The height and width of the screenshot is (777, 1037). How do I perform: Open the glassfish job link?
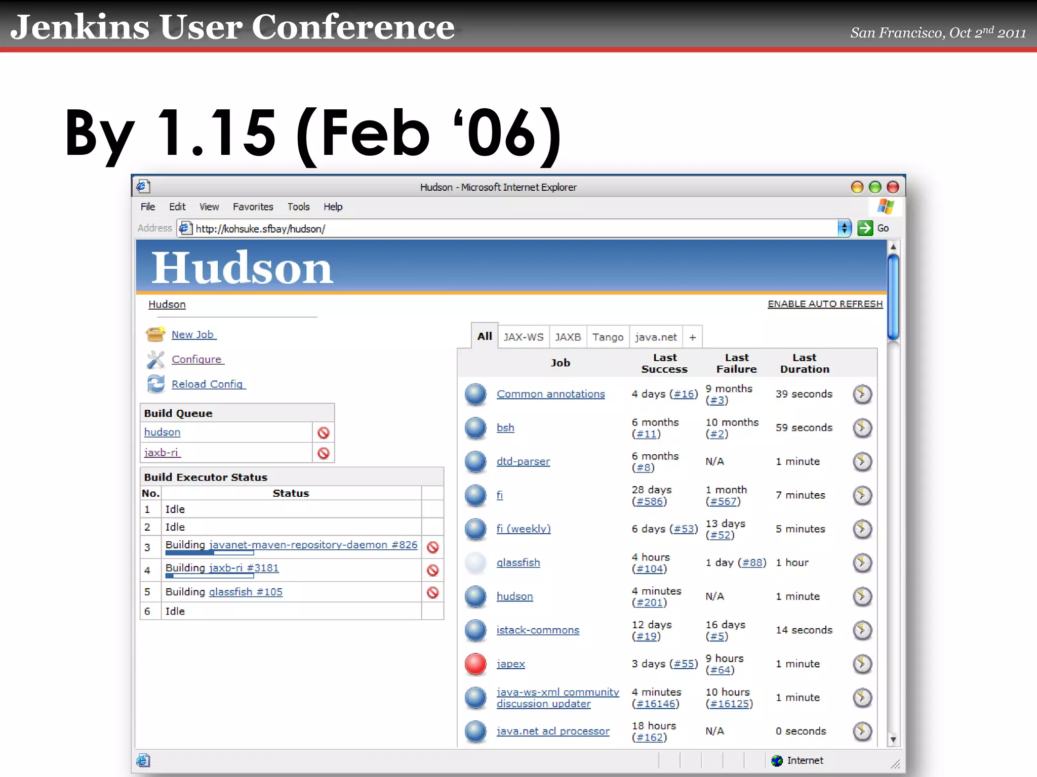coord(518,563)
